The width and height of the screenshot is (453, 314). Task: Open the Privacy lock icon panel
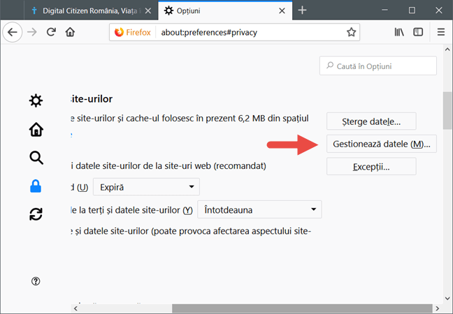pos(36,186)
